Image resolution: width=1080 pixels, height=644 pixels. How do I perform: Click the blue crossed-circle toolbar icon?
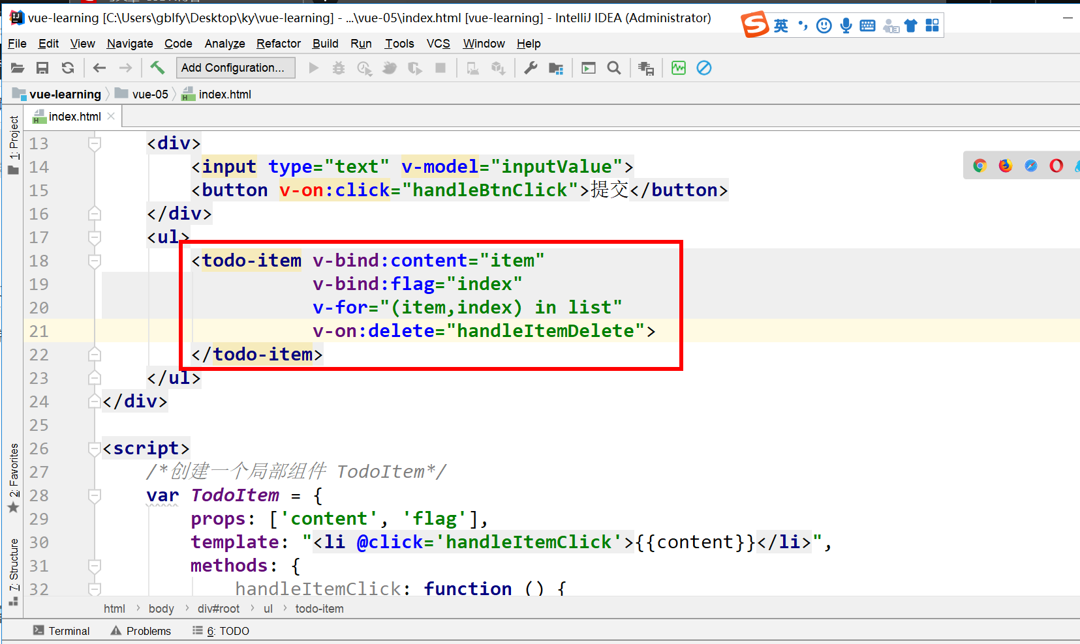704,68
